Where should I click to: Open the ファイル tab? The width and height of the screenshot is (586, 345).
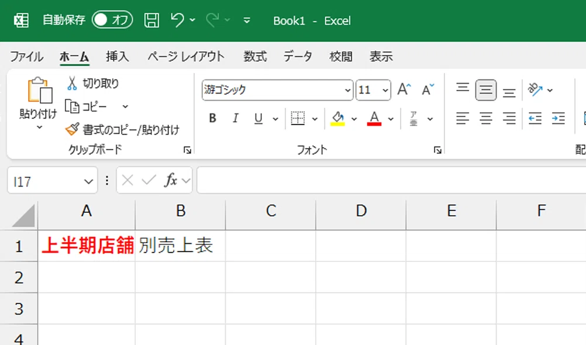(x=26, y=57)
